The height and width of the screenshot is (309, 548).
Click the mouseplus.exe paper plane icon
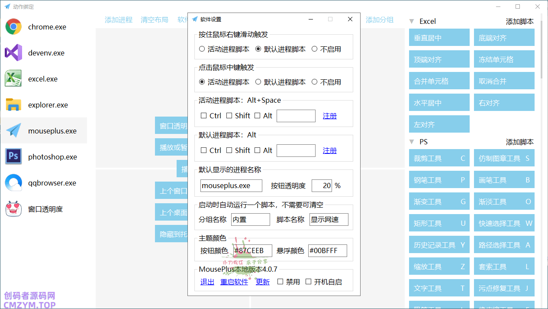pyautogui.click(x=13, y=131)
